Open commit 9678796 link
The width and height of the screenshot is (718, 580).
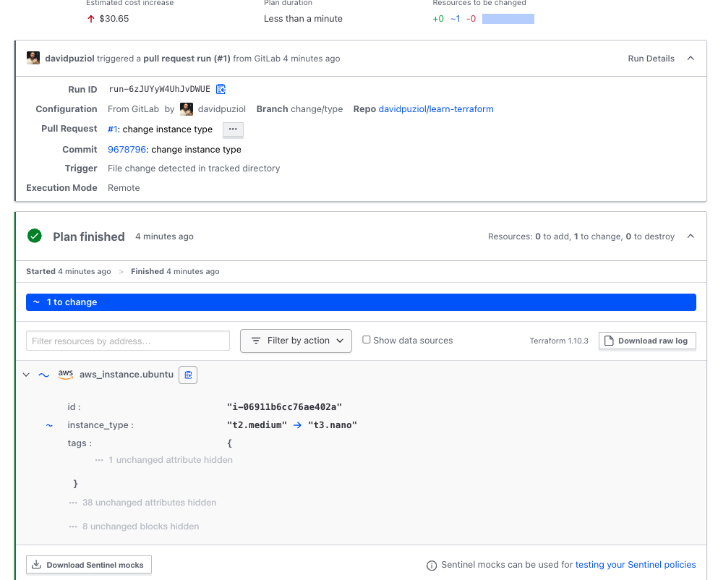tap(127, 150)
